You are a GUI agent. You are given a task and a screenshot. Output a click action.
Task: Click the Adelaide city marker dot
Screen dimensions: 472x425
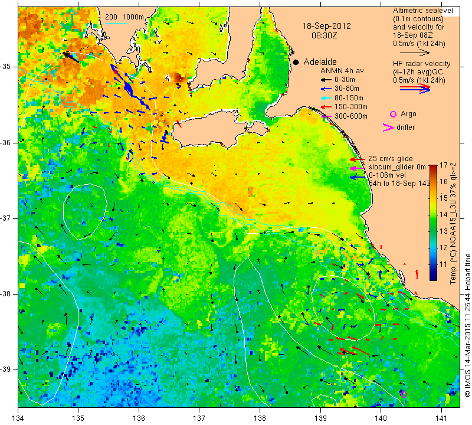click(296, 62)
